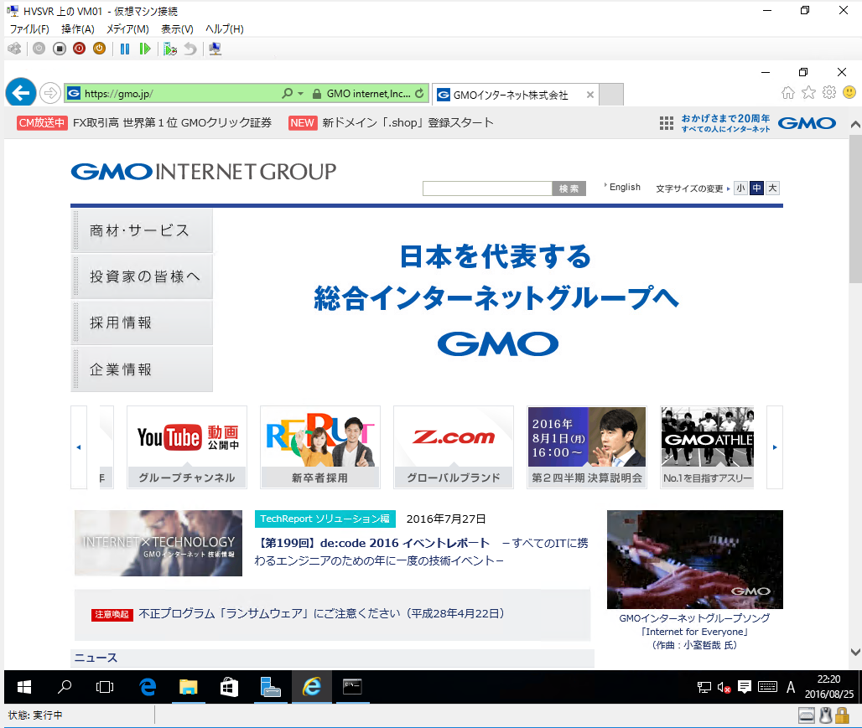Click the red Shut Down VM icon
This screenshot has height=728, width=862.
pyautogui.click(x=79, y=49)
